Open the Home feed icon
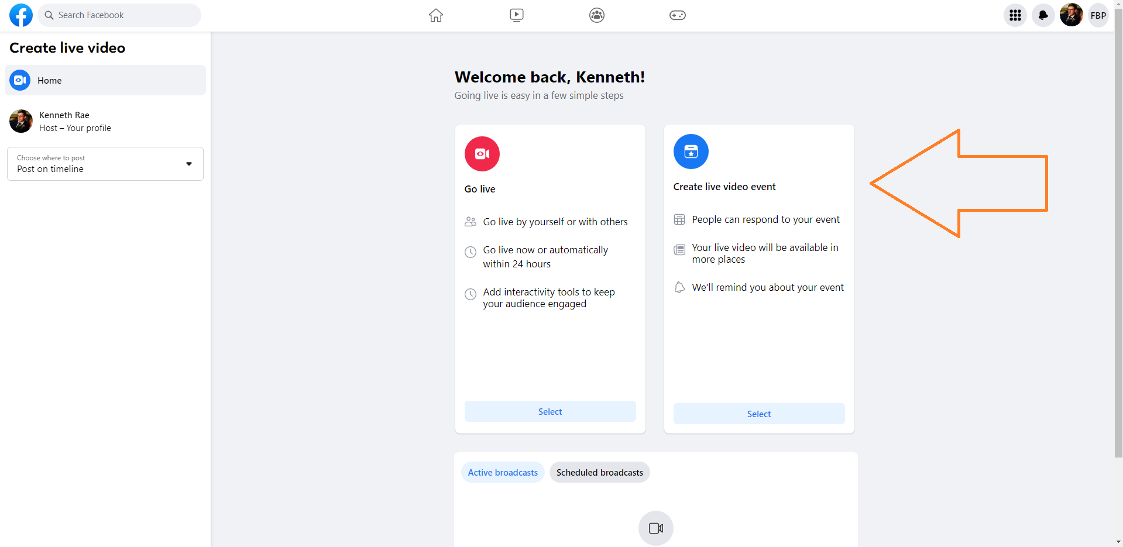The image size is (1123, 547). click(436, 15)
